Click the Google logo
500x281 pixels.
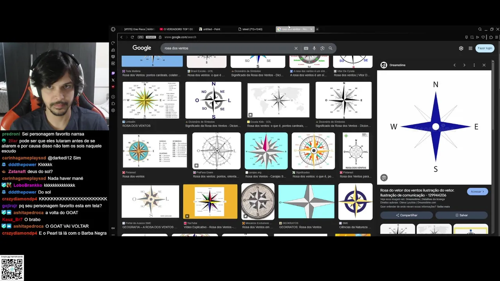pos(142,48)
